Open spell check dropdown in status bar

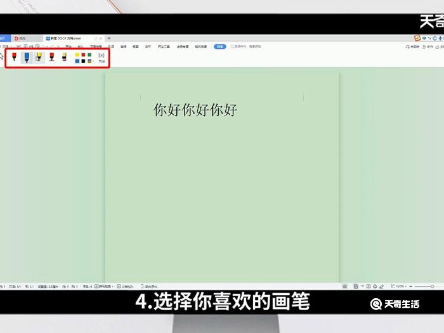(104, 286)
